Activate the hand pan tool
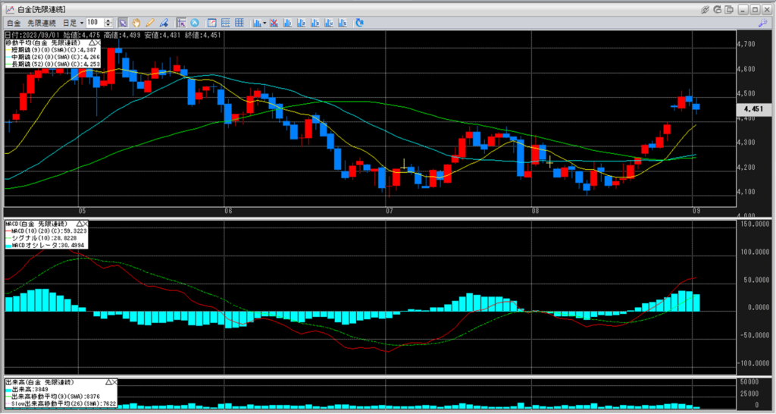 tap(136, 23)
